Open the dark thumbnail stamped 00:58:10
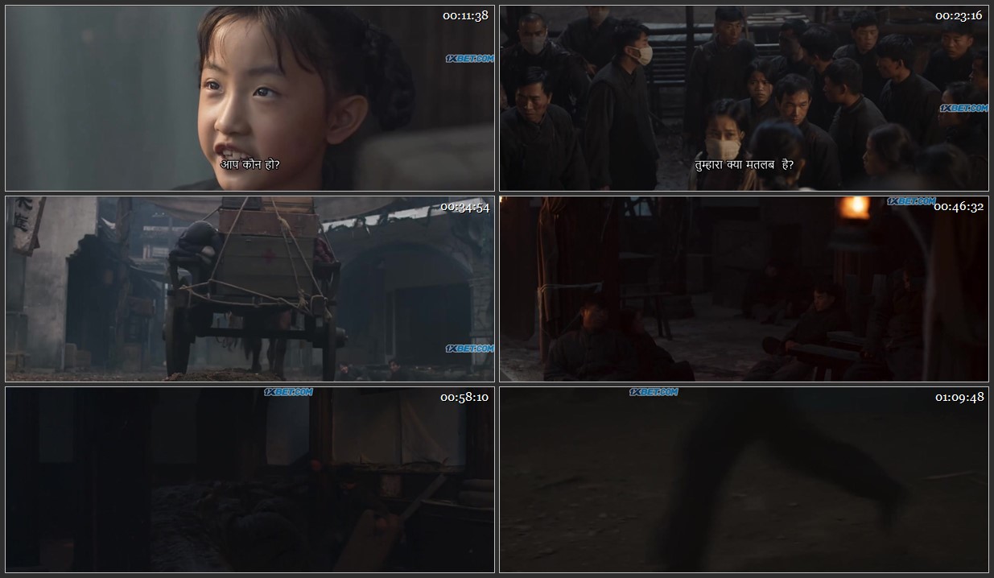This screenshot has width=994, height=578. pyautogui.click(x=250, y=480)
